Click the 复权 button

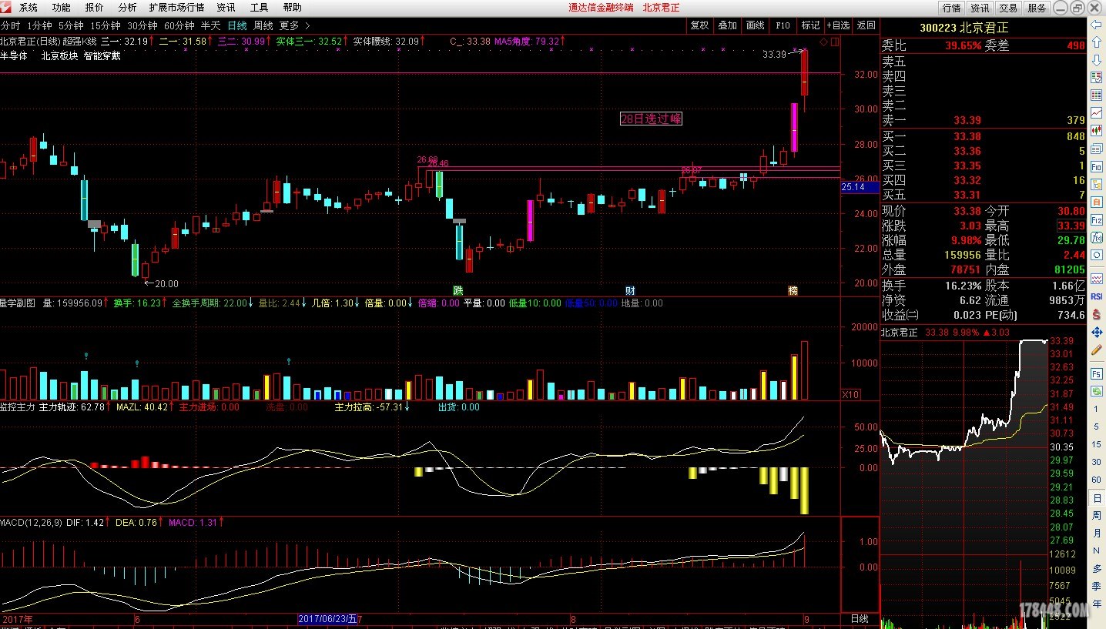(699, 25)
